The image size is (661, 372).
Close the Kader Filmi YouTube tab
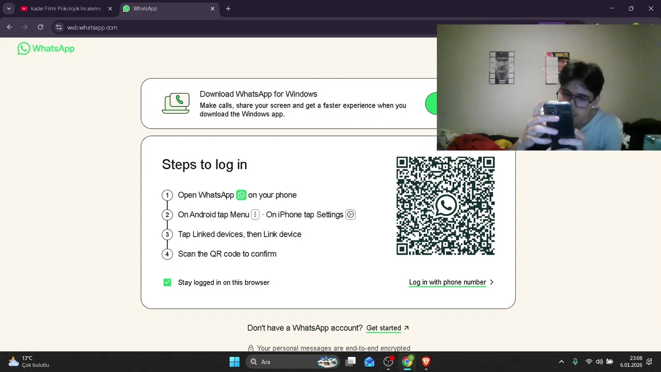click(110, 9)
